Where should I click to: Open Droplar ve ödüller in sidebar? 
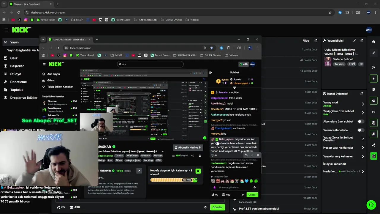pos(23,98)
